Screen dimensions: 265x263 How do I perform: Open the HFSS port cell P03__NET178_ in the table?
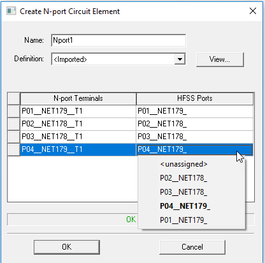click(195, 137)
